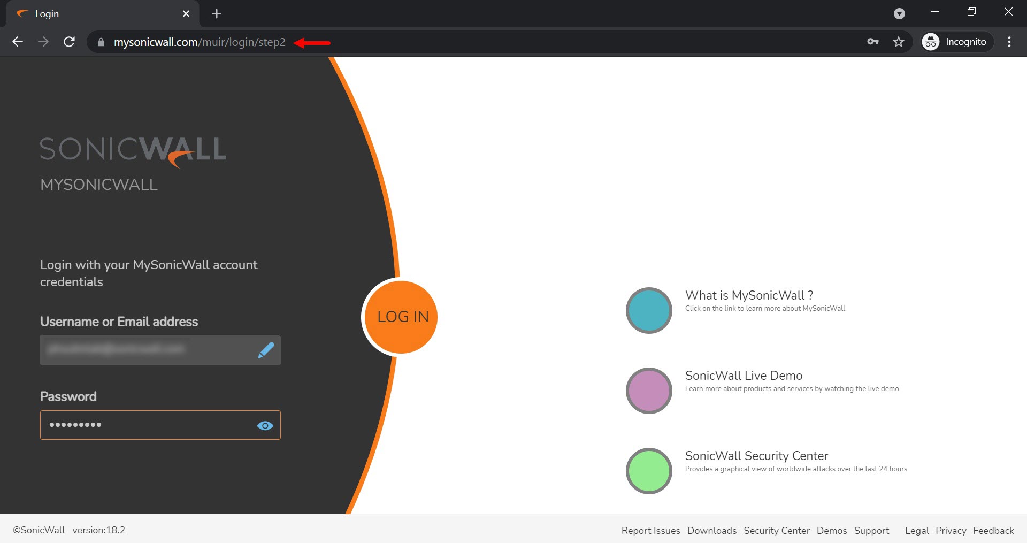Open a new tab with plus button
The height and width of the screenshot is (543, 1027).
pos(217,14)
